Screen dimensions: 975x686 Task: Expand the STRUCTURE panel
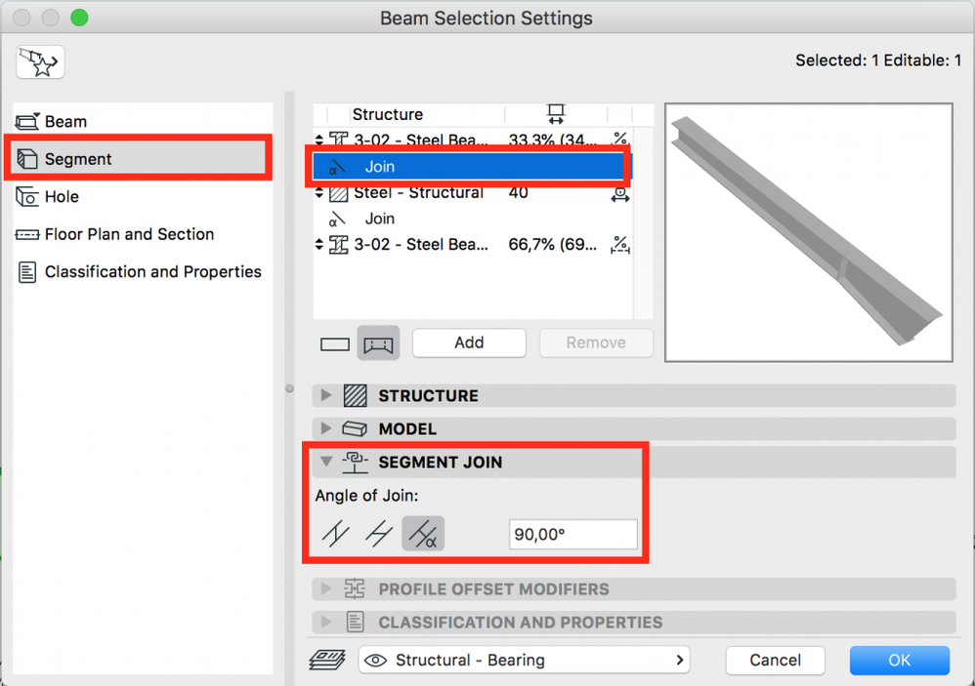click(x=327, y=395)
